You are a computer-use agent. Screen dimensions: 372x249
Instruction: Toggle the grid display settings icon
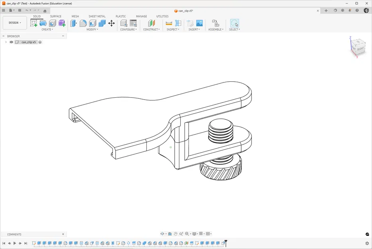tap(201, 234)
